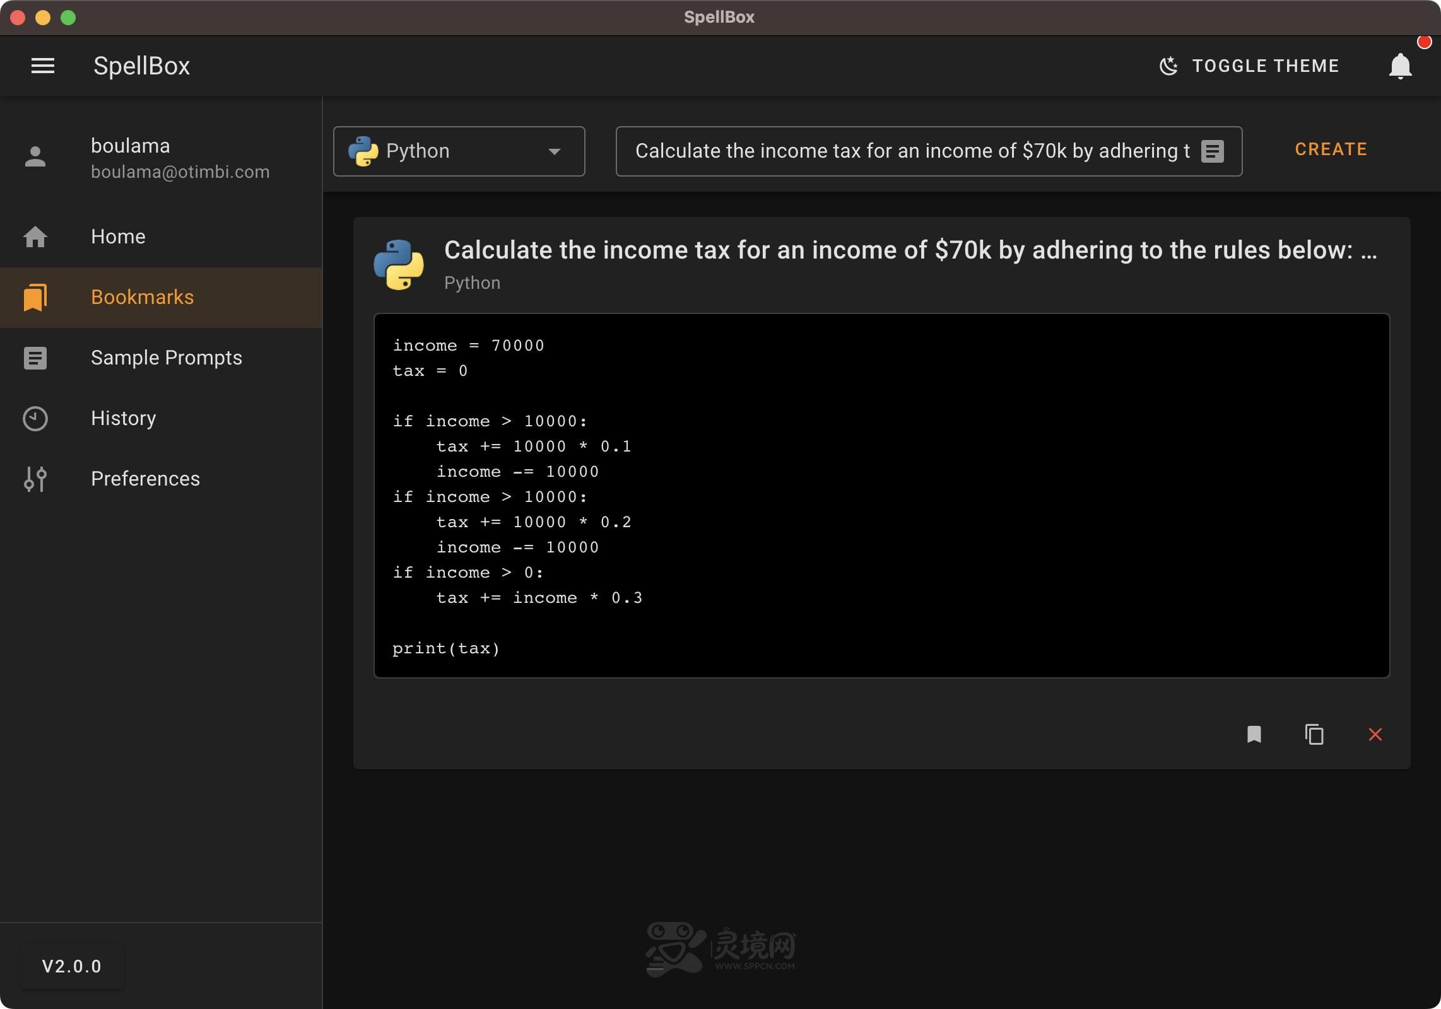This screenshot has height=1009, width=1441.
Task: Click the user profile avatar icon
Action: click(x=35, y=157)
